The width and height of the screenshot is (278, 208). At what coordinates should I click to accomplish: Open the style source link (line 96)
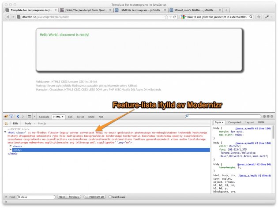pyautogui.click(x=254, y=164)
